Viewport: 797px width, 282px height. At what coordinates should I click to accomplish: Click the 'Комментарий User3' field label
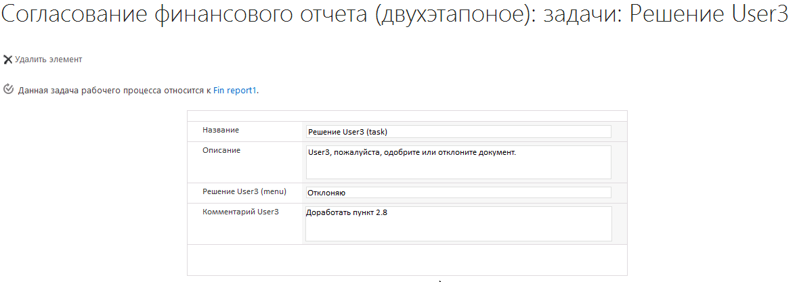240,212
